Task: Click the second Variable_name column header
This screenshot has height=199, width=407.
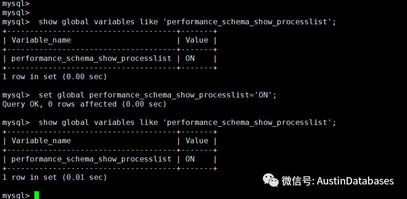Action: pyautogui.click(x=41, y=141)
